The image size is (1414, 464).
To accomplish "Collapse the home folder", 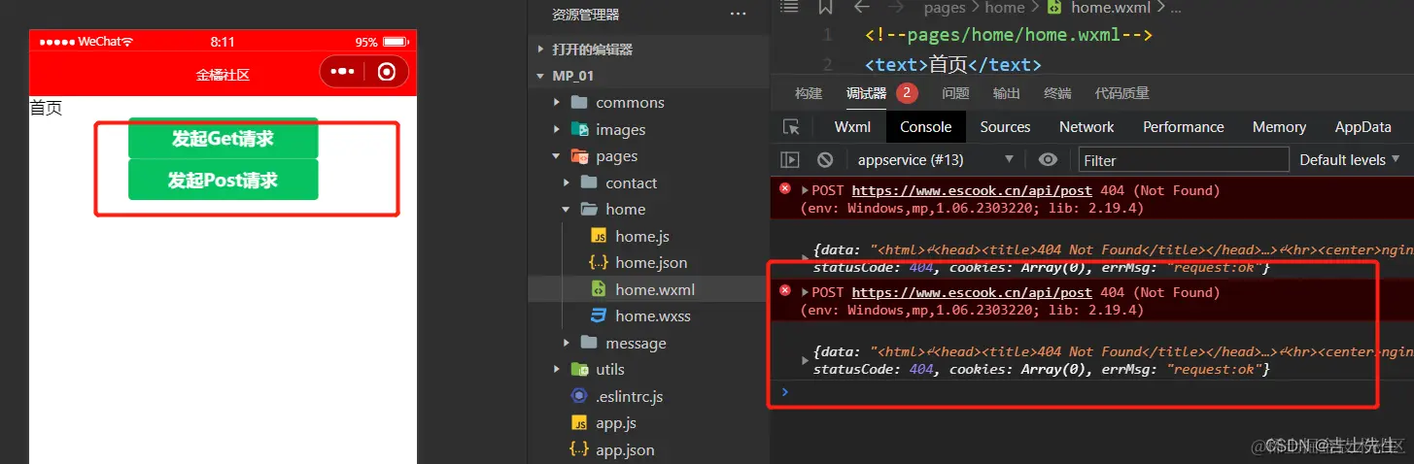I will (x=568, y=209).
